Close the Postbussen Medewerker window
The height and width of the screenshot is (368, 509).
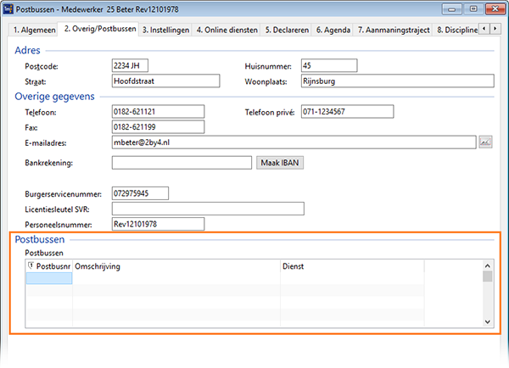[495, 9]
